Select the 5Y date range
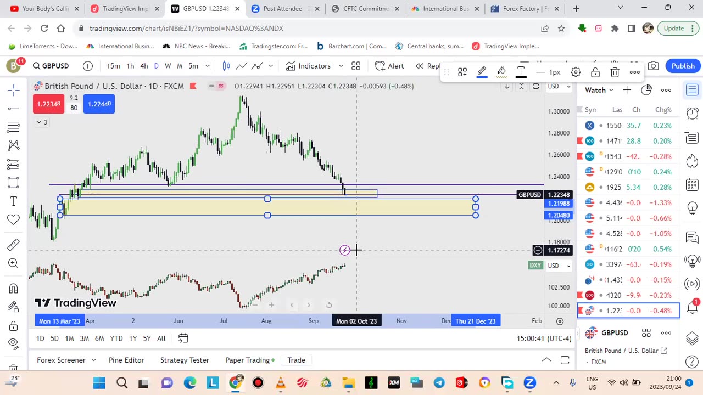The height and width of the screenshot is (395, 703). (147, 338)
